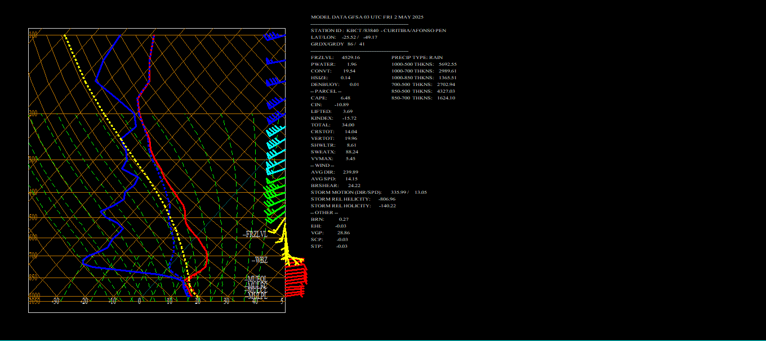
Task: Click the STP value -0.03
Action: point(342,246)
